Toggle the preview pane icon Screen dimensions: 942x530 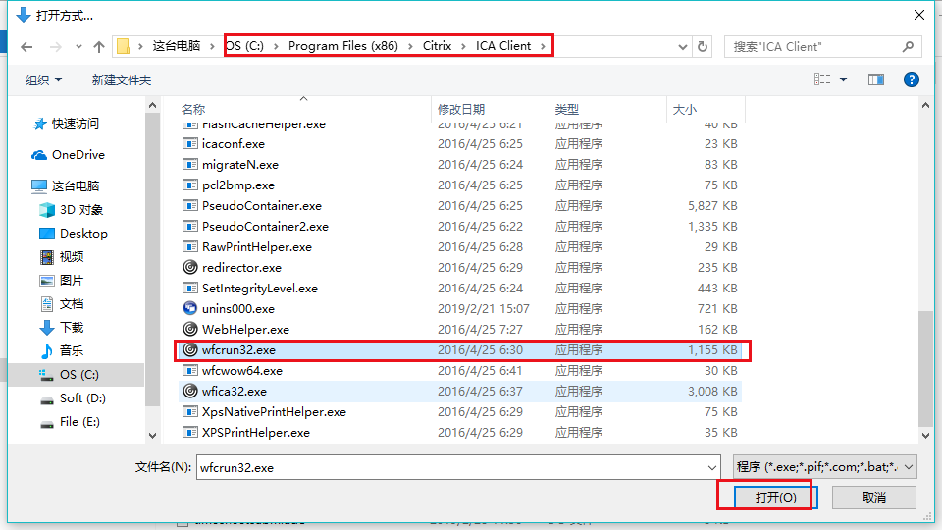(x=876, y=79)
